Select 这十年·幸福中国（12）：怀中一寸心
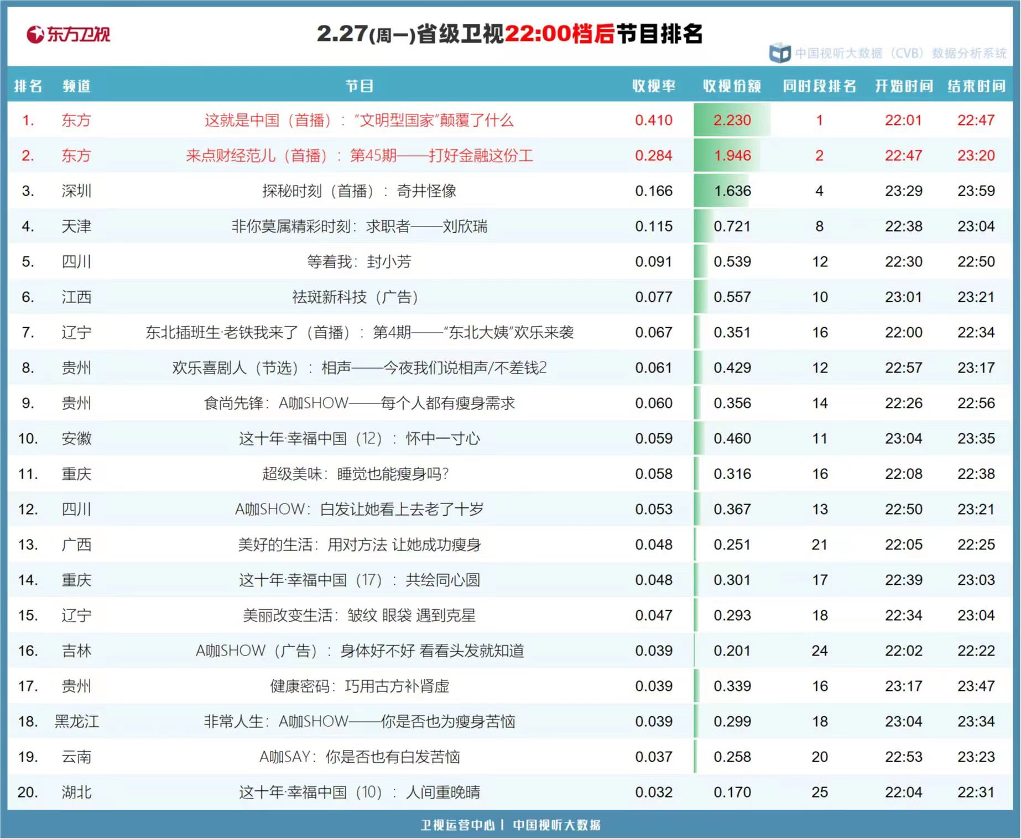1021x839 pixels. pos(360,438)
